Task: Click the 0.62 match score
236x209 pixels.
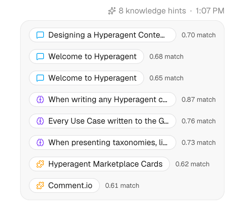Action: 192,164
